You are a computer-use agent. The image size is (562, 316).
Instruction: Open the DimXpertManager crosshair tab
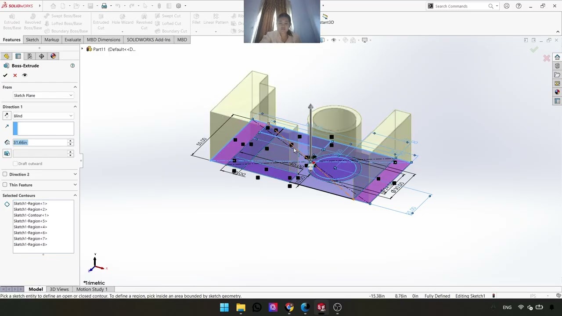[42, 56]
